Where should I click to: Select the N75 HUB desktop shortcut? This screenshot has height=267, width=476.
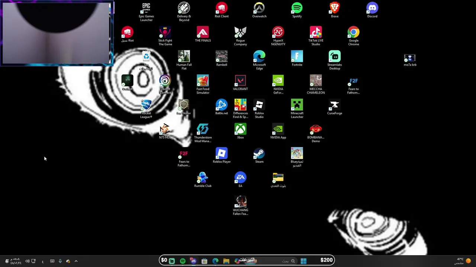point(165,131)
